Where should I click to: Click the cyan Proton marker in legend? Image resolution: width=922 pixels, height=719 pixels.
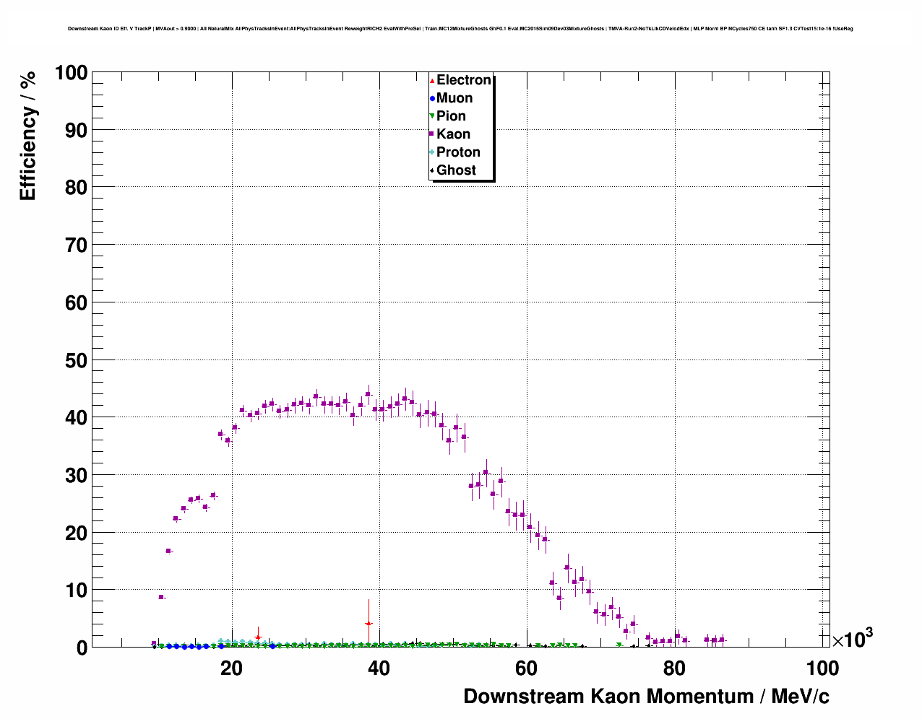pyautogui.click(x=432, y=152)
